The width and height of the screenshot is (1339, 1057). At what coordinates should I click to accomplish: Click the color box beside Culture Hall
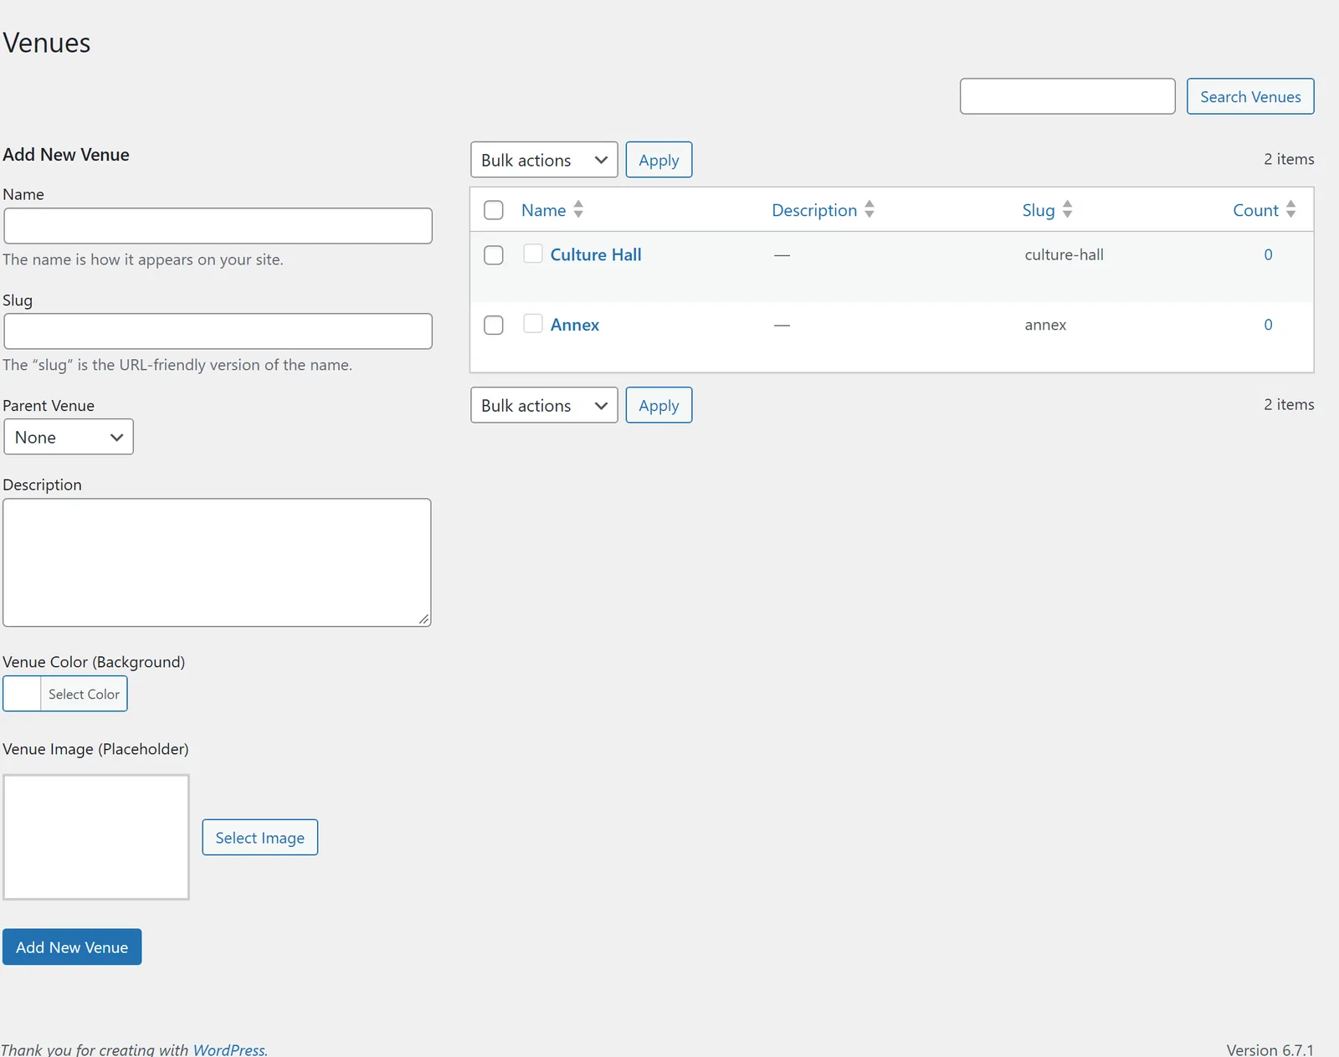point(533,254)
